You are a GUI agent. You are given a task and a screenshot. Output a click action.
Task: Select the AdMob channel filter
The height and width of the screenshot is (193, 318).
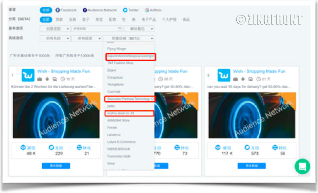[x=153, y=10]
